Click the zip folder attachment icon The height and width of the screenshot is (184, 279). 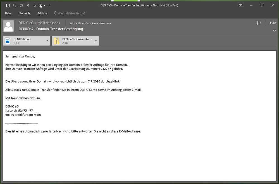(x=56, y=41)
